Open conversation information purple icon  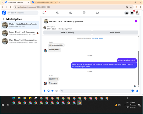coord(136,21)
